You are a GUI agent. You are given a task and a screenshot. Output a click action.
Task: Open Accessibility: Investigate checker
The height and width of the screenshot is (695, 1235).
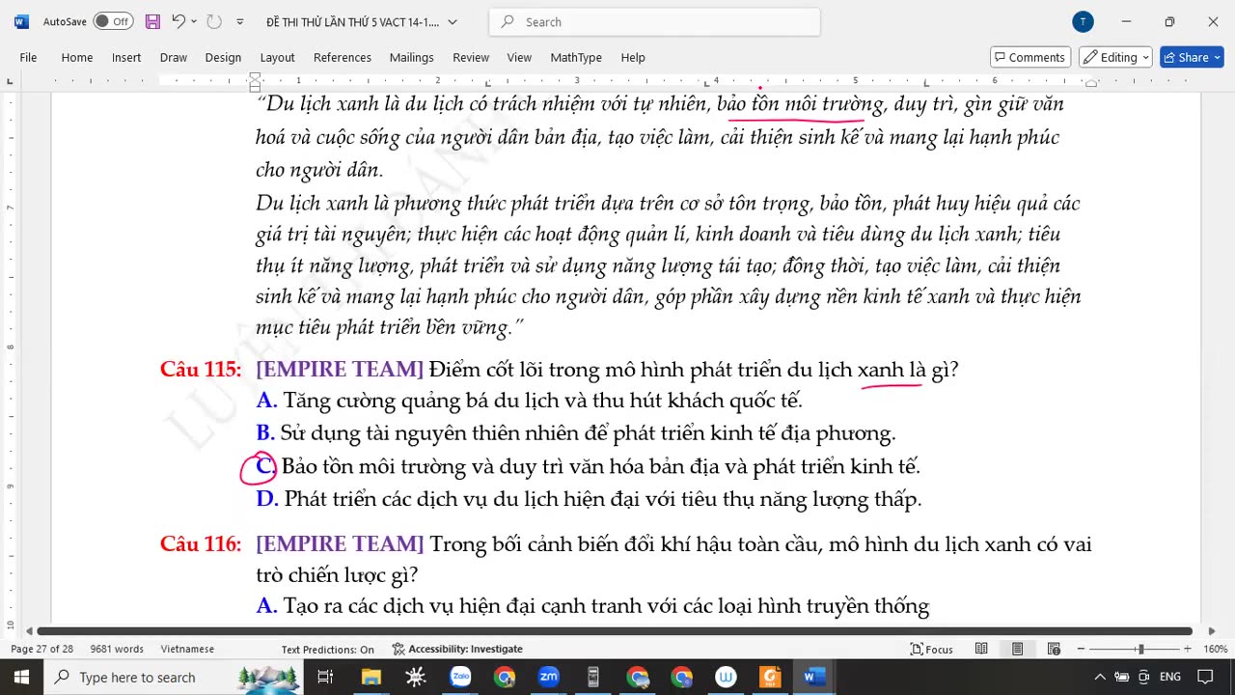[457, 649]
